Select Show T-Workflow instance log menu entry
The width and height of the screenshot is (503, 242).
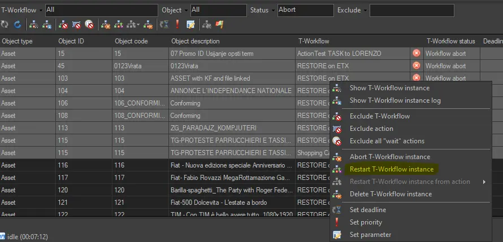pos(394,100)
